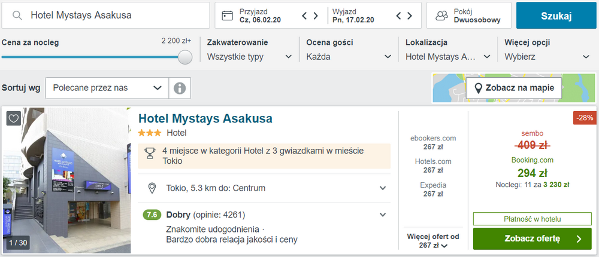Click the 7.6 rating badge
This screenshot has height=257, width=599.
[x=152, y=215]
